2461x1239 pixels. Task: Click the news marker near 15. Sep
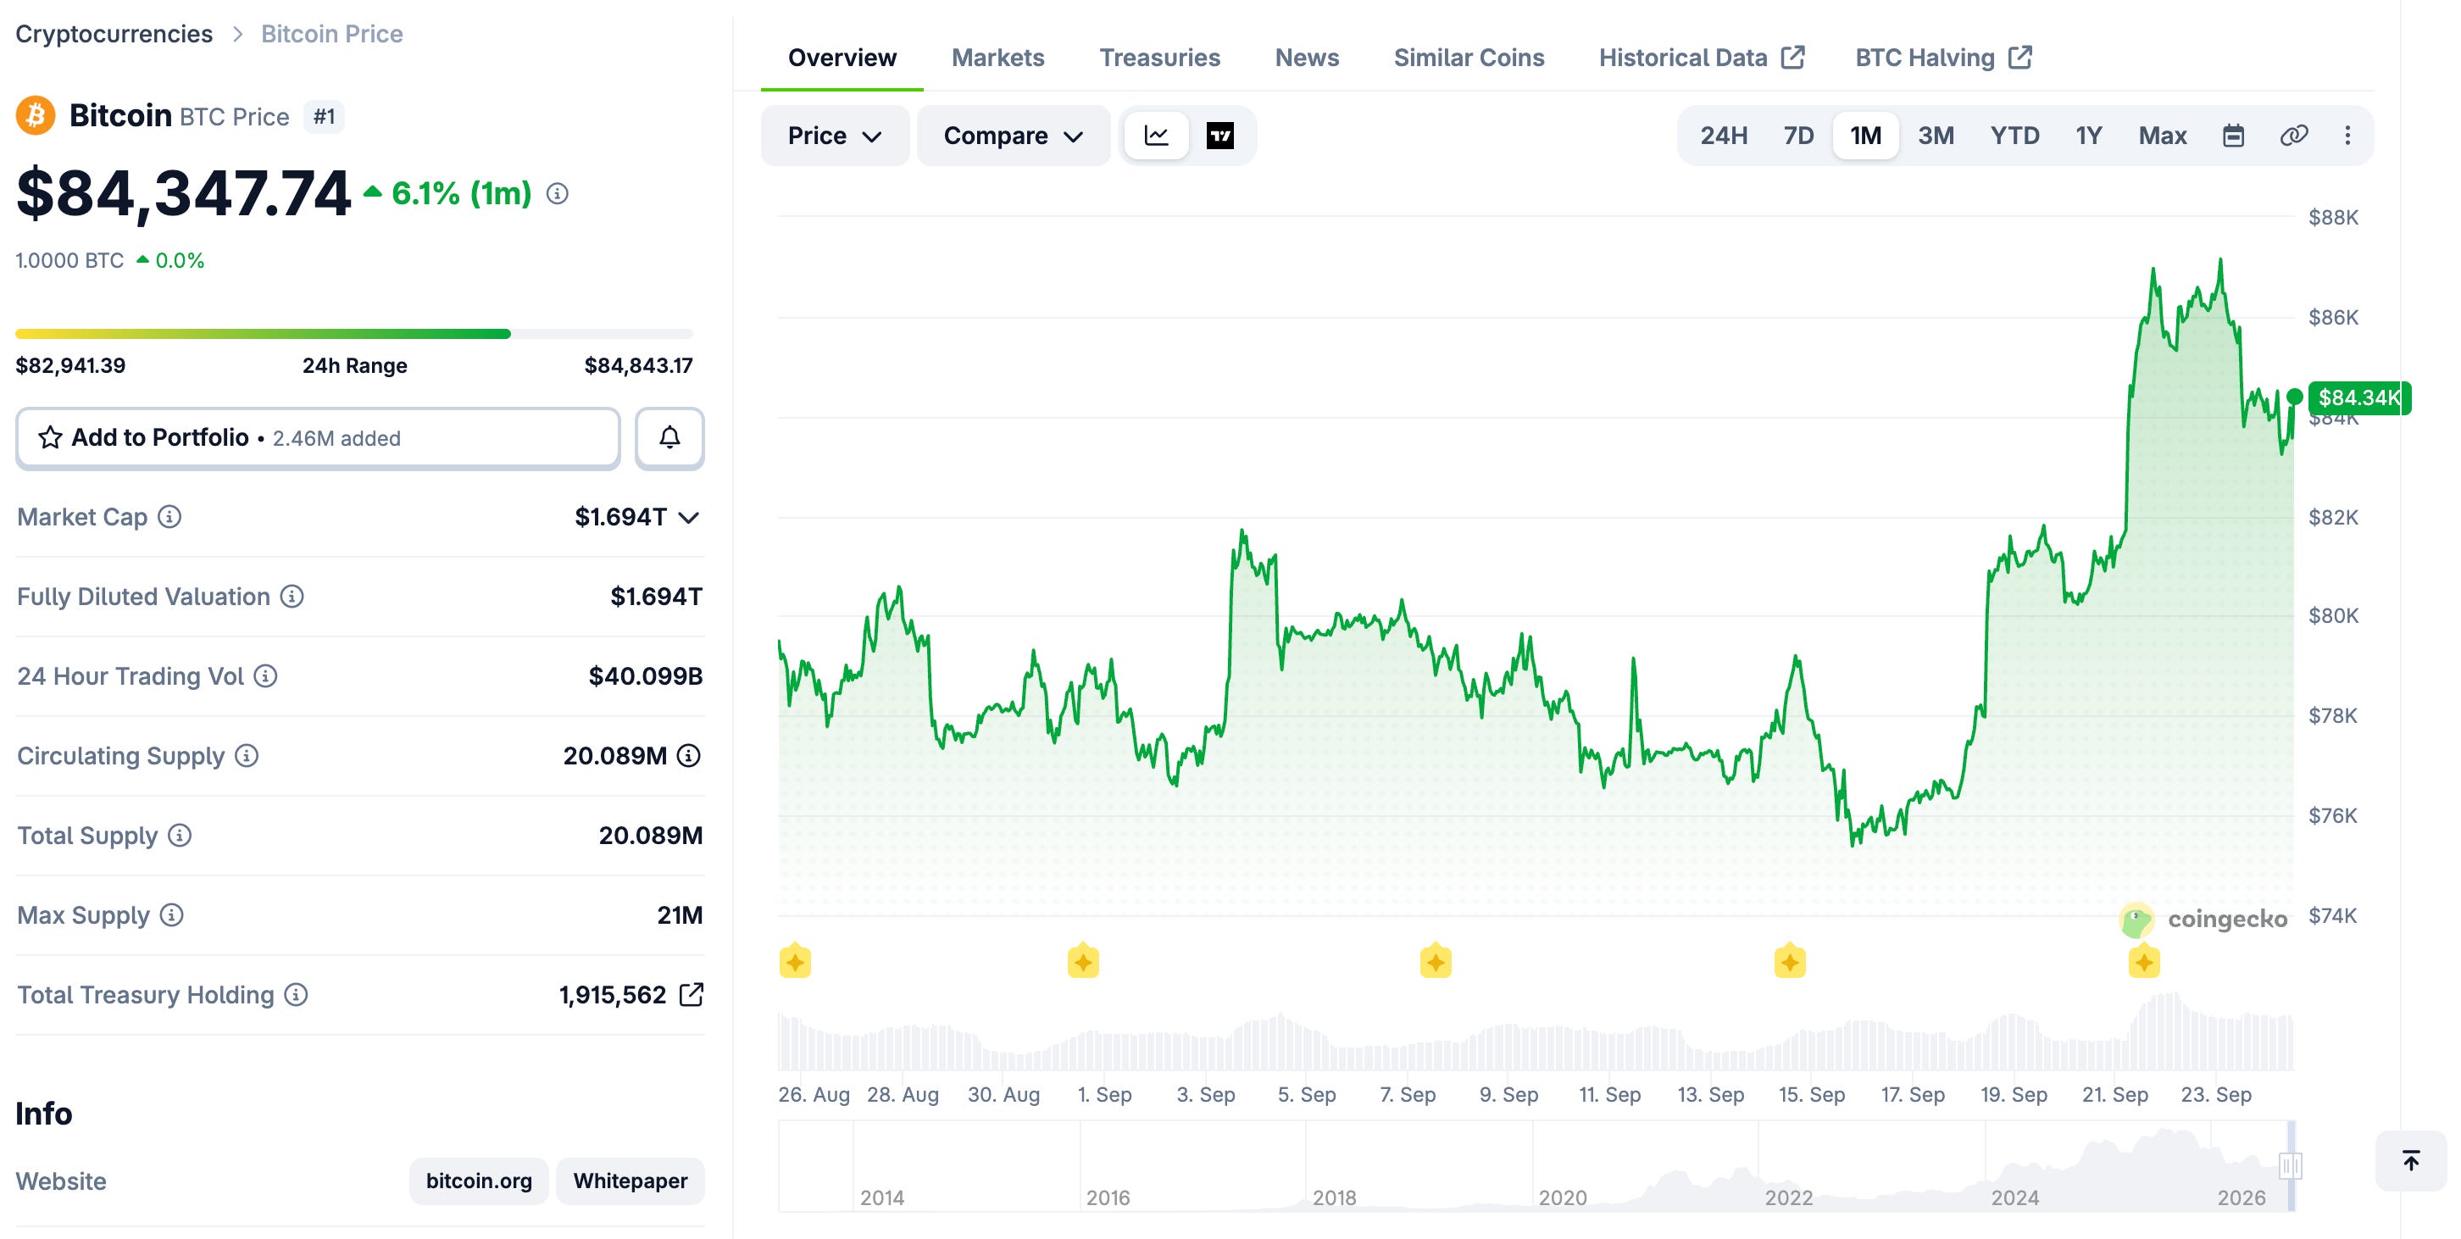(x=1789, y=961)
